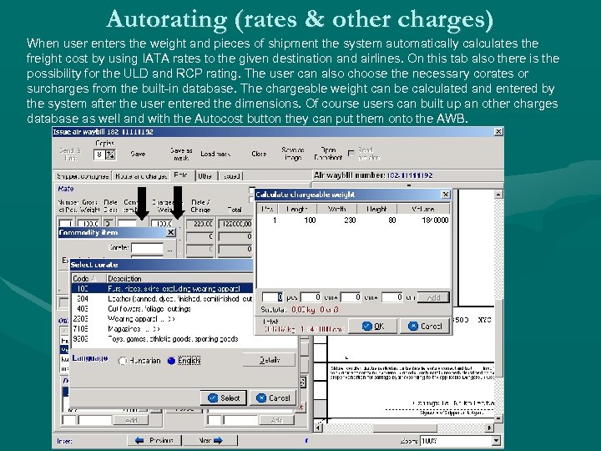Viewport: 601px width, 451px height.
Task: Select corate row Toys, games, athletic goods
Action: (162, 338)
